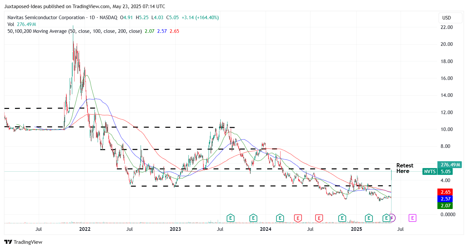Viewport: 468px width, 249px height.
Task: Click the red 2.65 moving average price label
Action: click(445, 192)
